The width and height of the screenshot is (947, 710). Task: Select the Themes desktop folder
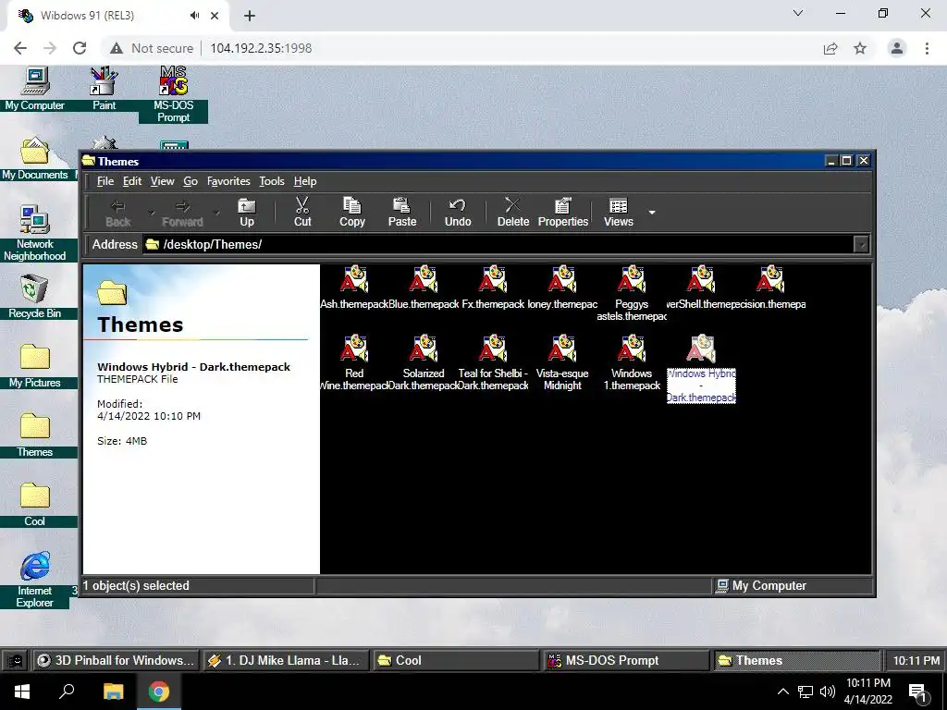35,435
